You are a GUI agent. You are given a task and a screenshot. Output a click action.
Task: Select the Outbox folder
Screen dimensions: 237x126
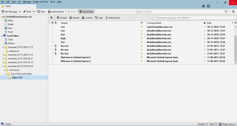tap(11, 43)
